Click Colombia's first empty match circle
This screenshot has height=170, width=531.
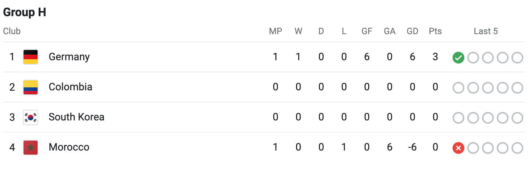458,88
